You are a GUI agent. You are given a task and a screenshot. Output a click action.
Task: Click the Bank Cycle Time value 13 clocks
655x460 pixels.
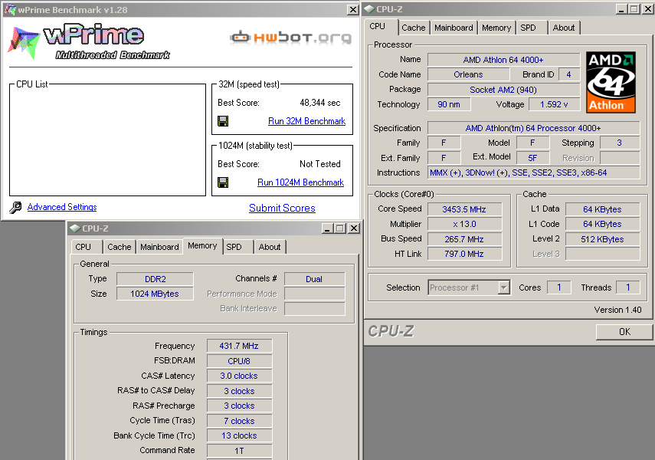239,435
